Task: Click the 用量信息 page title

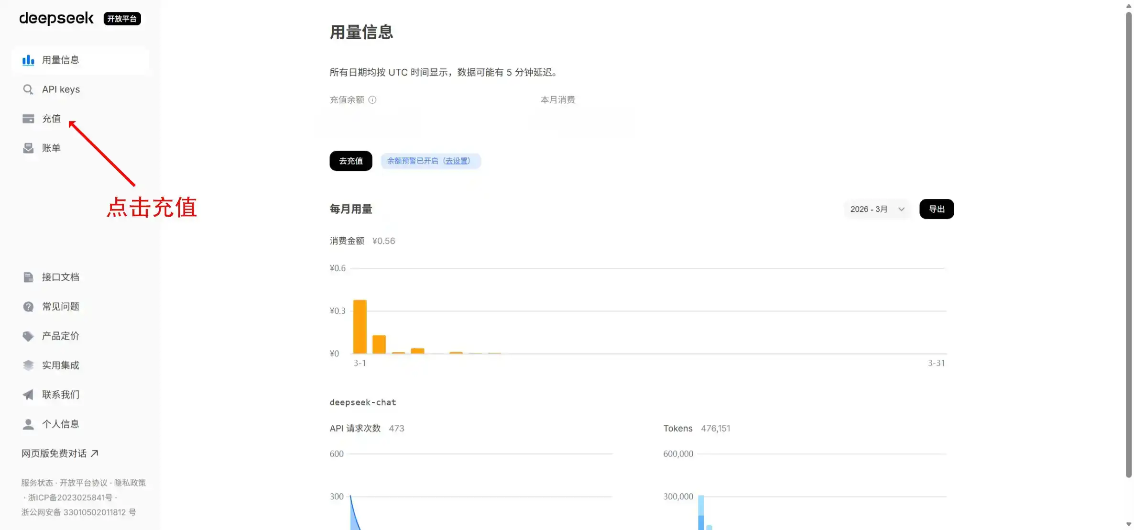Action: (361, 33)
